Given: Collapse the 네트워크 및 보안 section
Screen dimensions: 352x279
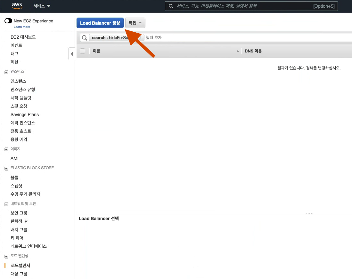Looking at the screenshot, I should (x=6, y=204).
